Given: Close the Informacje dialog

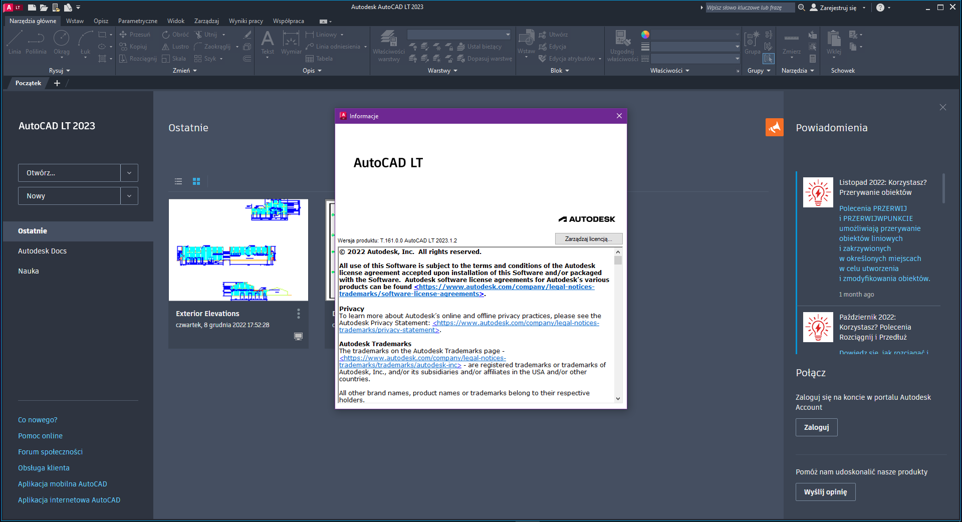Looking at the screenshot, I should pyautogui.click(x=619, y=116).
